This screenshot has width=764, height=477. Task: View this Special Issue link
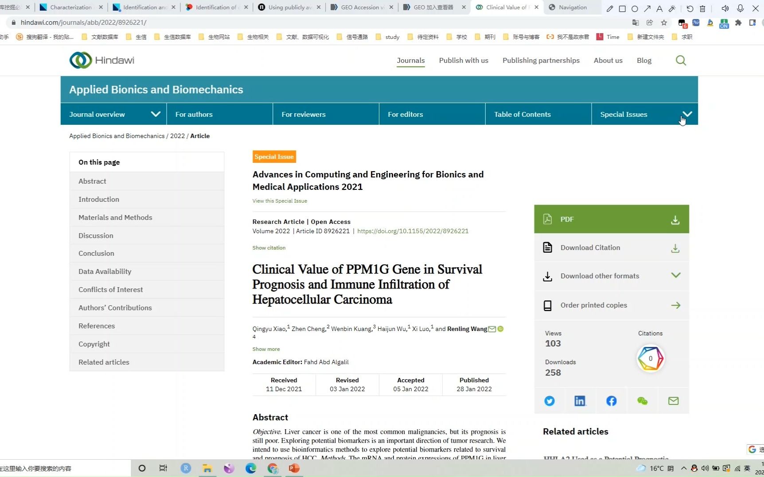click(280, 201)
